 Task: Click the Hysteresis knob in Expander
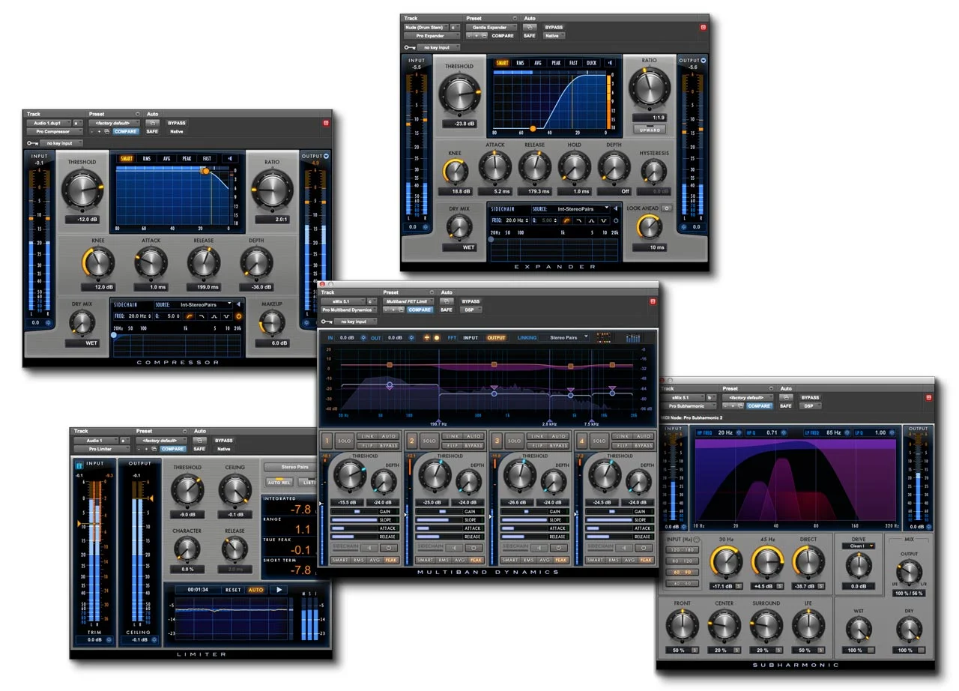pos(653,172)
